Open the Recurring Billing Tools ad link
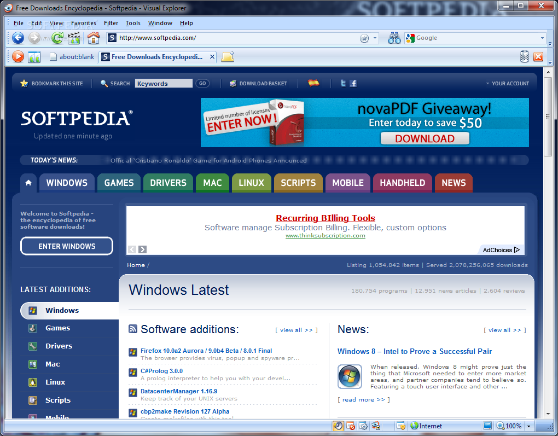 (x=326, y=218)
